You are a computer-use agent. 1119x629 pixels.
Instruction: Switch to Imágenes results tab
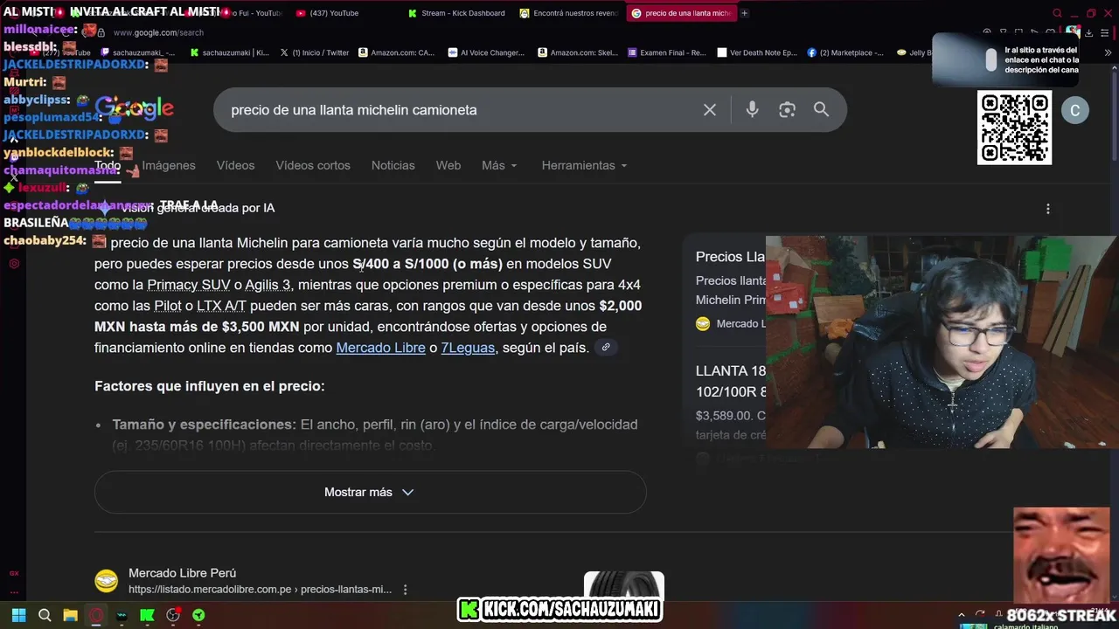click(x=169, y=165)
